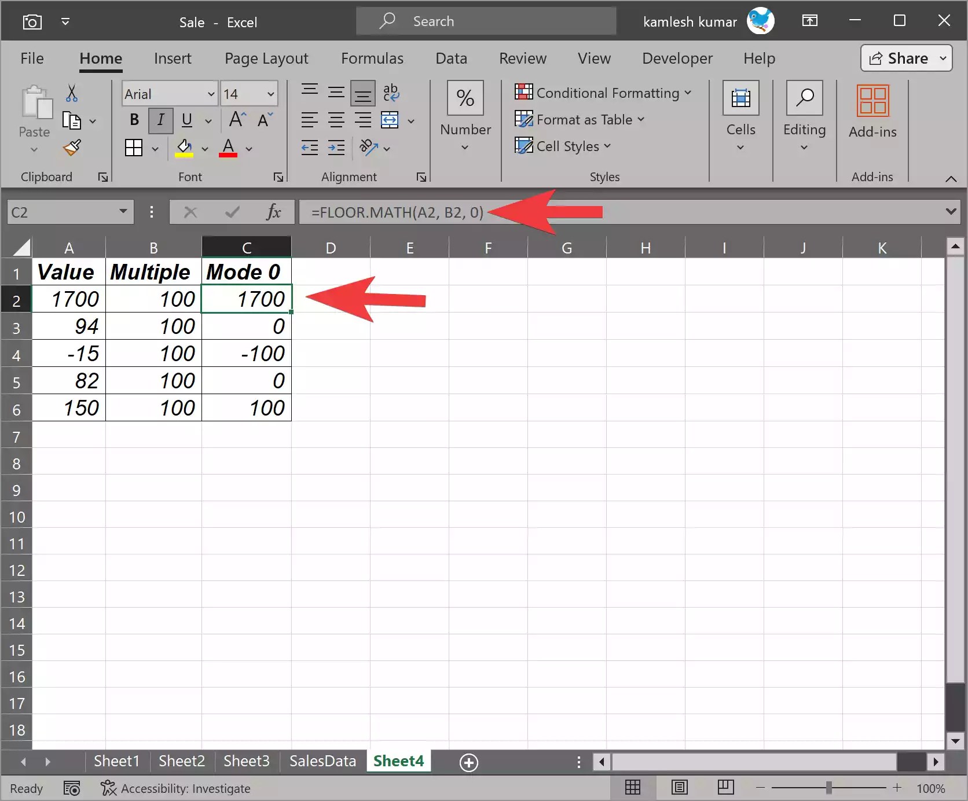
Task: Toggle Italic formatting off
Action: pyautogui.click(x=160, y=120)
